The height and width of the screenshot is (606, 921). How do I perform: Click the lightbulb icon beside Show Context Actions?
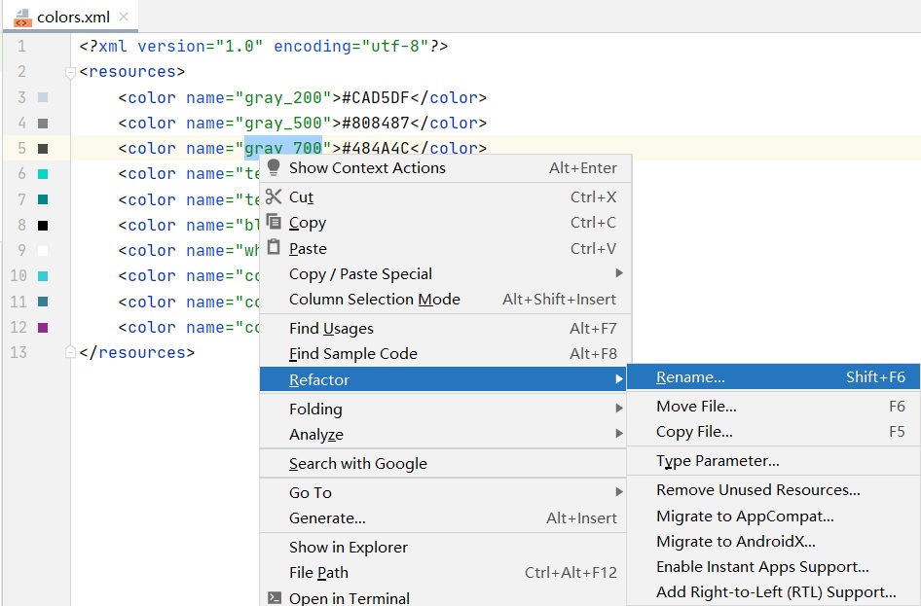274,167
